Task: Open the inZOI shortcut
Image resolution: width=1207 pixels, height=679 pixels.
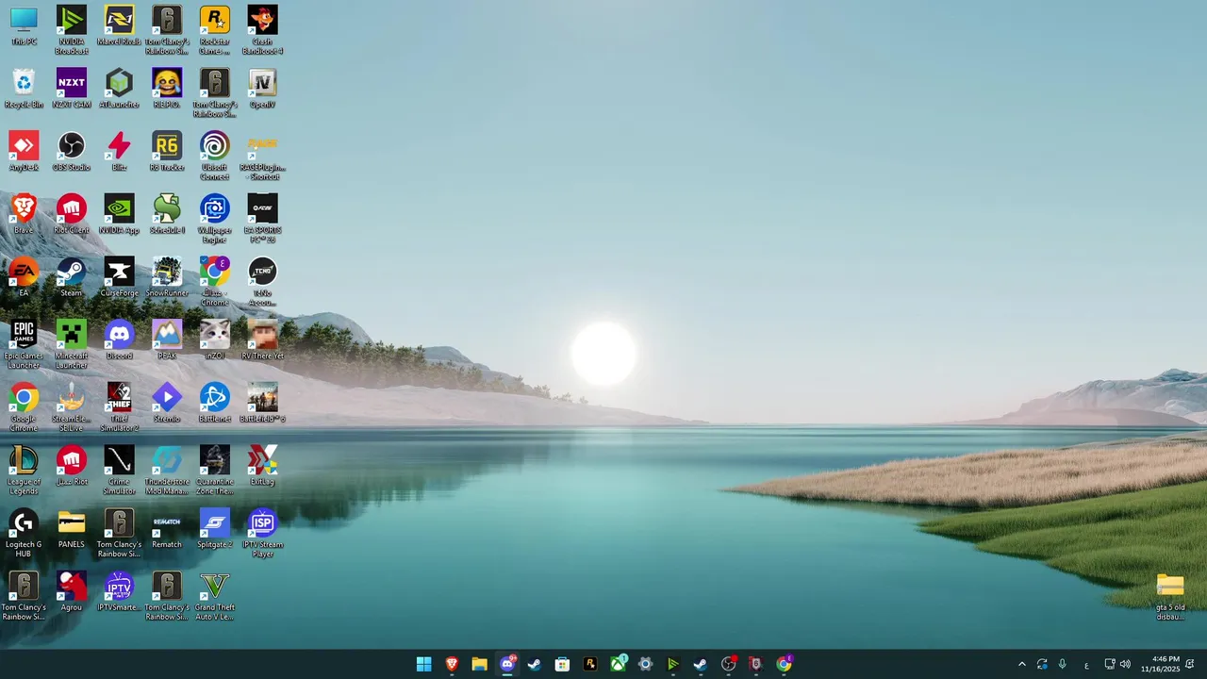Action: (x=214, y=340)
